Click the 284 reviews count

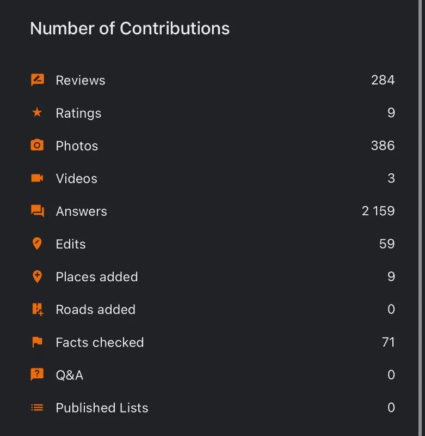383,80
